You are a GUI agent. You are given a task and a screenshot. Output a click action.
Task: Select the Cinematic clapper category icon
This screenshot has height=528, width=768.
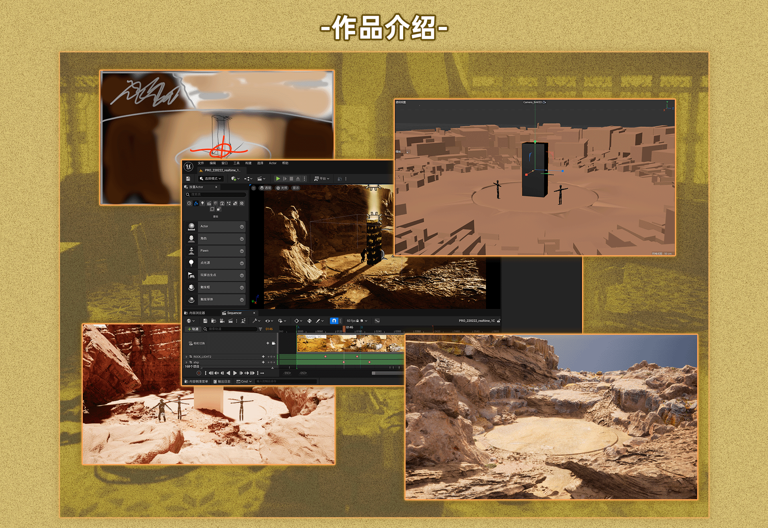[209, 203]
